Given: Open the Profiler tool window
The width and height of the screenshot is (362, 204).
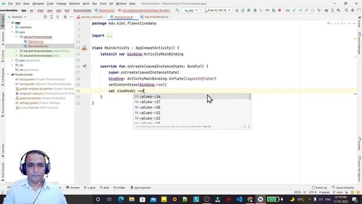Looking at the screenshot, I should pyautogui.click(x=119, y=188).
